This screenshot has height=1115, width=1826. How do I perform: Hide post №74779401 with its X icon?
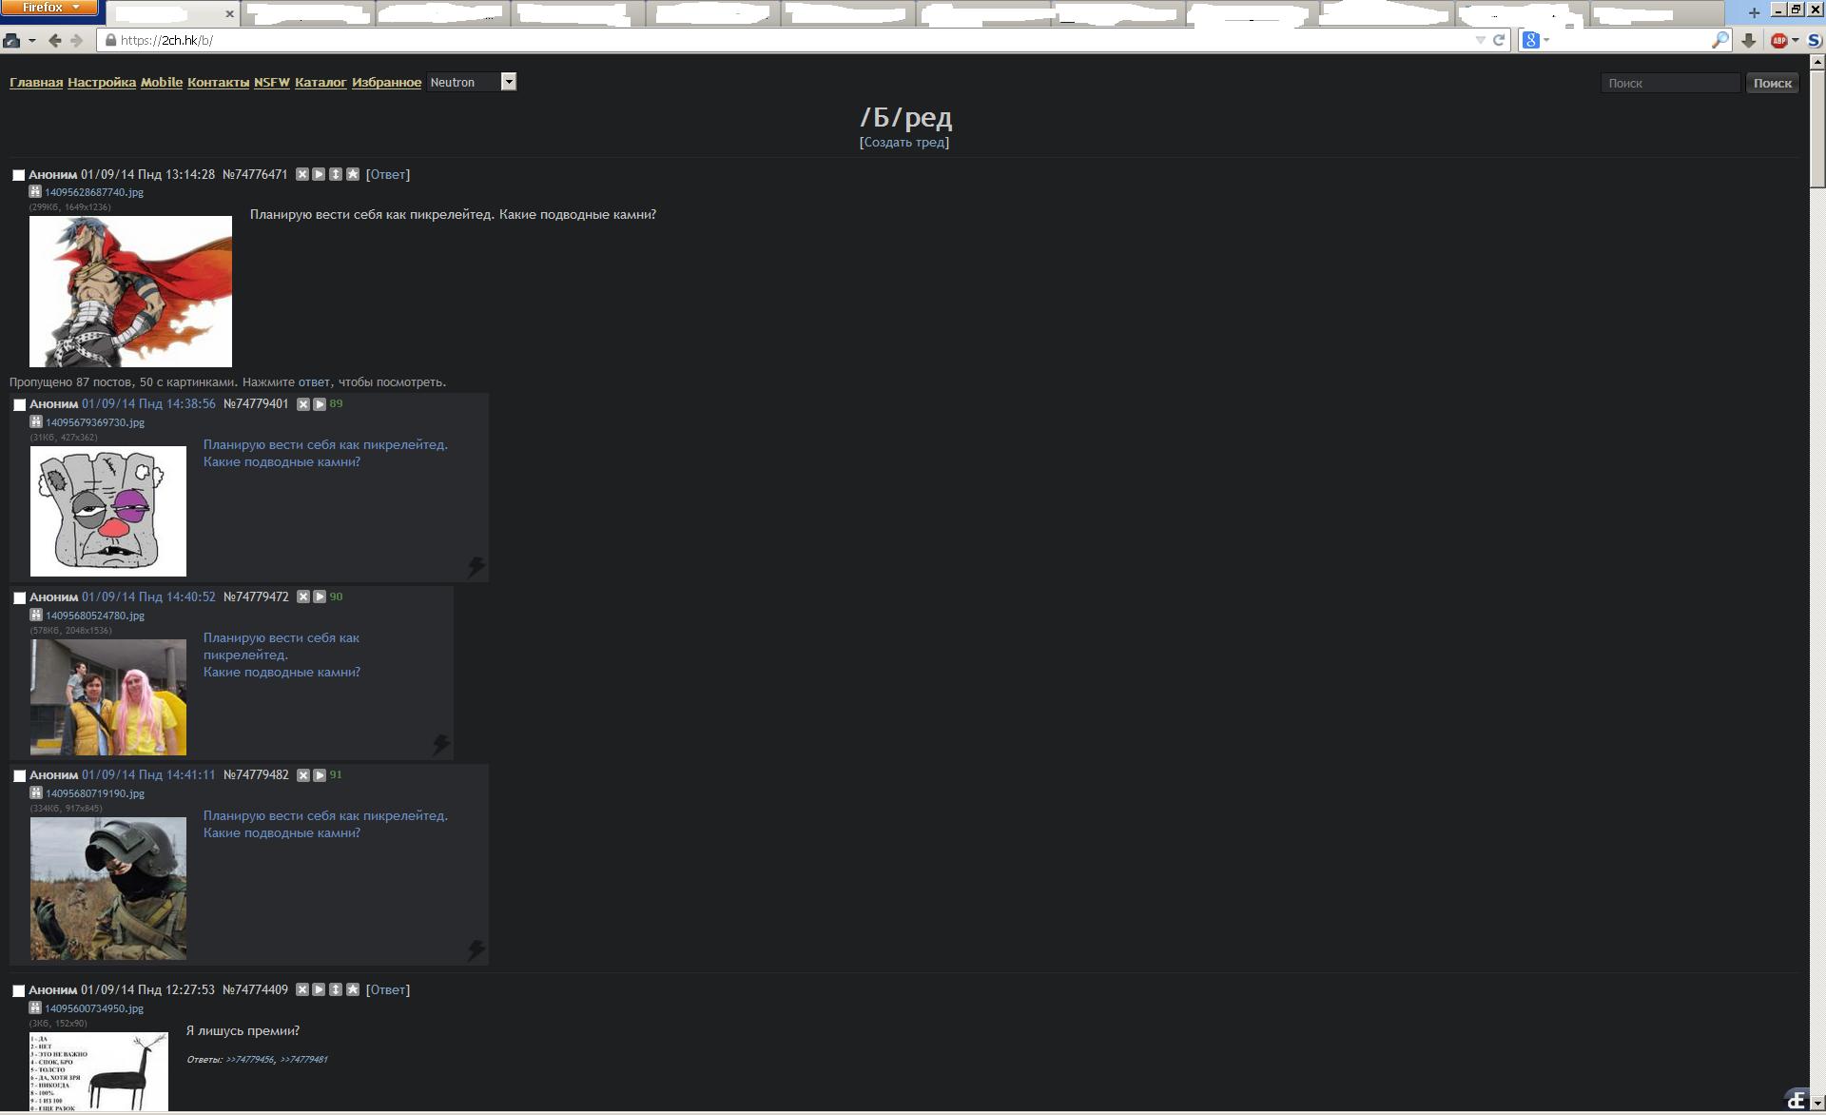click(x=303, y=404)
